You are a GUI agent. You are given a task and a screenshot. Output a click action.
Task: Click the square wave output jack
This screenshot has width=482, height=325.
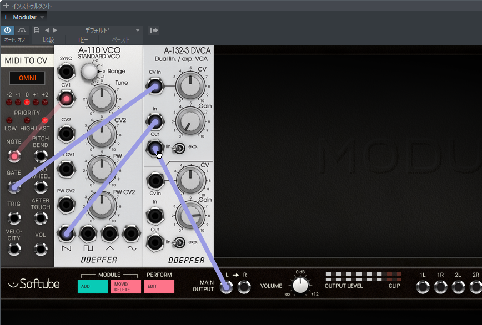tap(88, 234)
